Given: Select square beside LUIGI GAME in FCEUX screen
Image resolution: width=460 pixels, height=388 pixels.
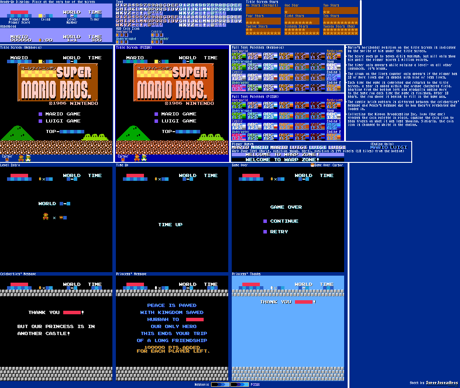Looking at the screenshot, I should (x=156, y=121).
